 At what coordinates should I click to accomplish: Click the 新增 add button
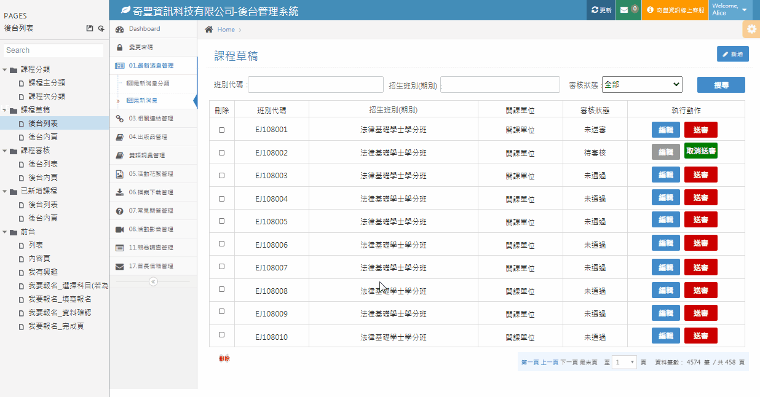coord(732,54)
